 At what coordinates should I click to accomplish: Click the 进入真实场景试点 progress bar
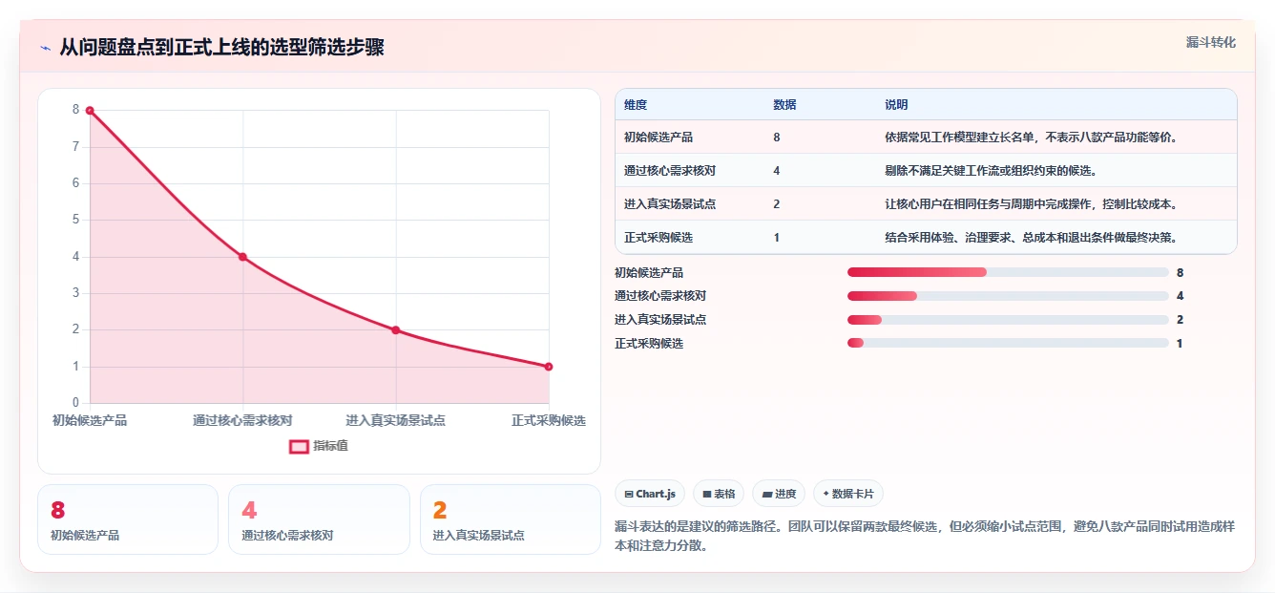(1008, 320)
